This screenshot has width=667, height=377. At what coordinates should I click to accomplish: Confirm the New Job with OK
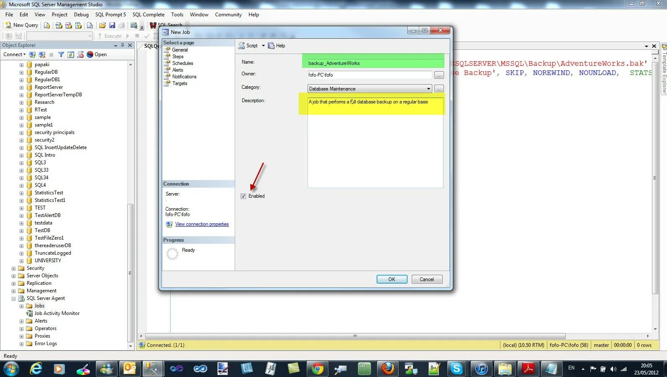(392, 279)
